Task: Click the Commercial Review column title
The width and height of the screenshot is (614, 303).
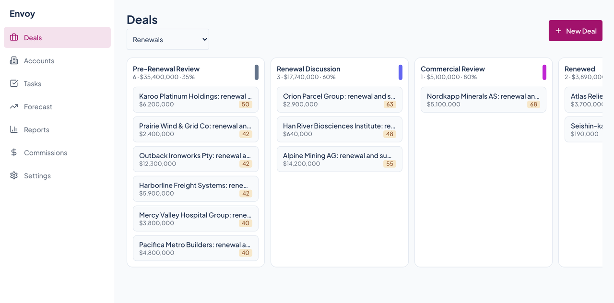Action: pos(453,69)
